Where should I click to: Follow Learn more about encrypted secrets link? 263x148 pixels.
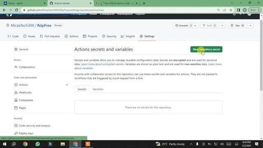[x=102, y=64]
